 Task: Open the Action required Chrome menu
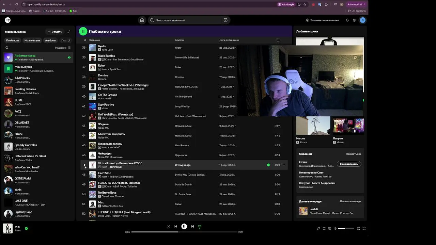[356, 4]
